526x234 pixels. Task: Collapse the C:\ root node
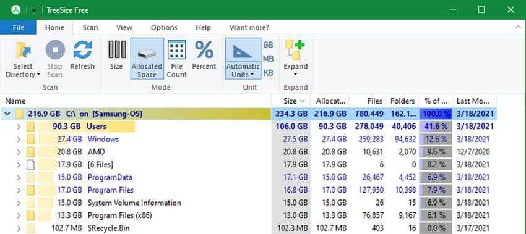[7, 114]
